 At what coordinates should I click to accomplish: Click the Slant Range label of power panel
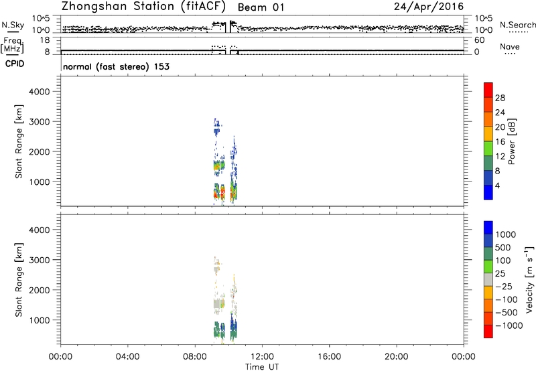(19, 141)
